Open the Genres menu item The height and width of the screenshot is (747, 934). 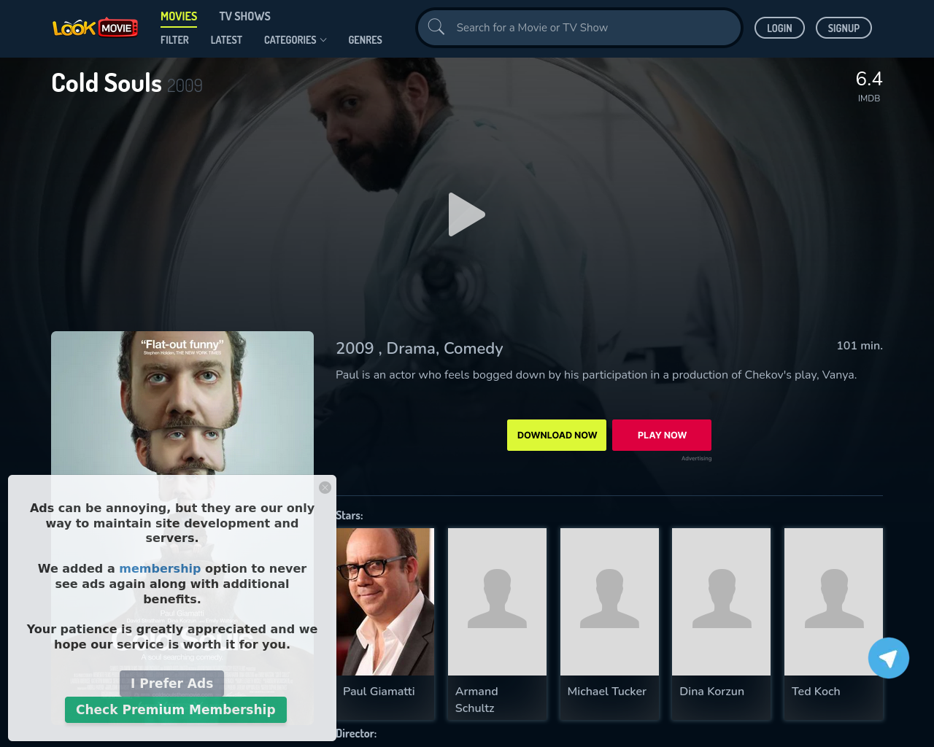point(365,40)
